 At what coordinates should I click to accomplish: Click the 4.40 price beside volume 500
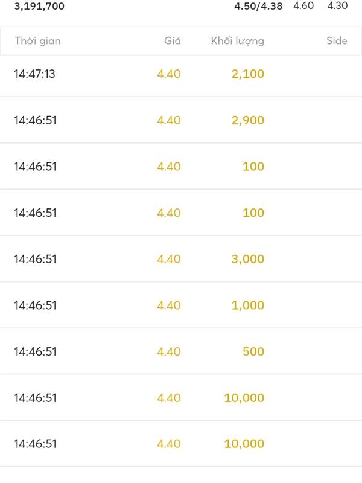169,351
